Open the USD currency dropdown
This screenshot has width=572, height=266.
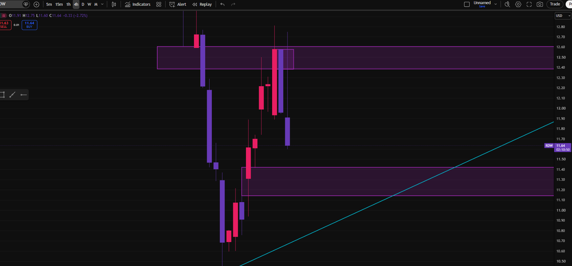(562, 16)
